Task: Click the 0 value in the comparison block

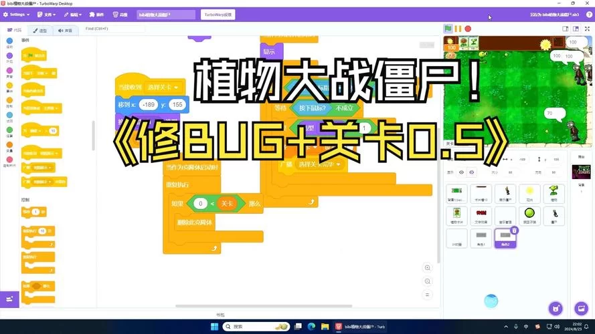Action: (x=200, y=204)
